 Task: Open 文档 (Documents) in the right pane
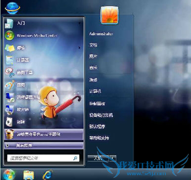pos(93,45)
